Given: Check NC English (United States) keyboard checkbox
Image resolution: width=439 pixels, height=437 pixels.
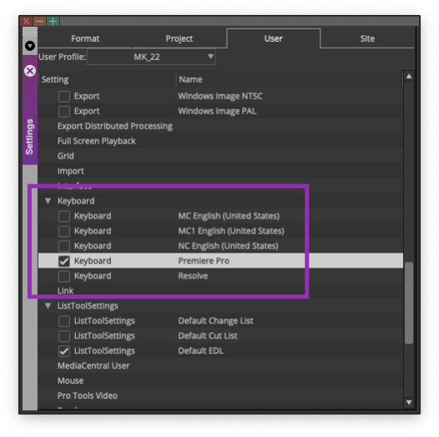Looking at the screenshot, I should click(x=64, y=246).
